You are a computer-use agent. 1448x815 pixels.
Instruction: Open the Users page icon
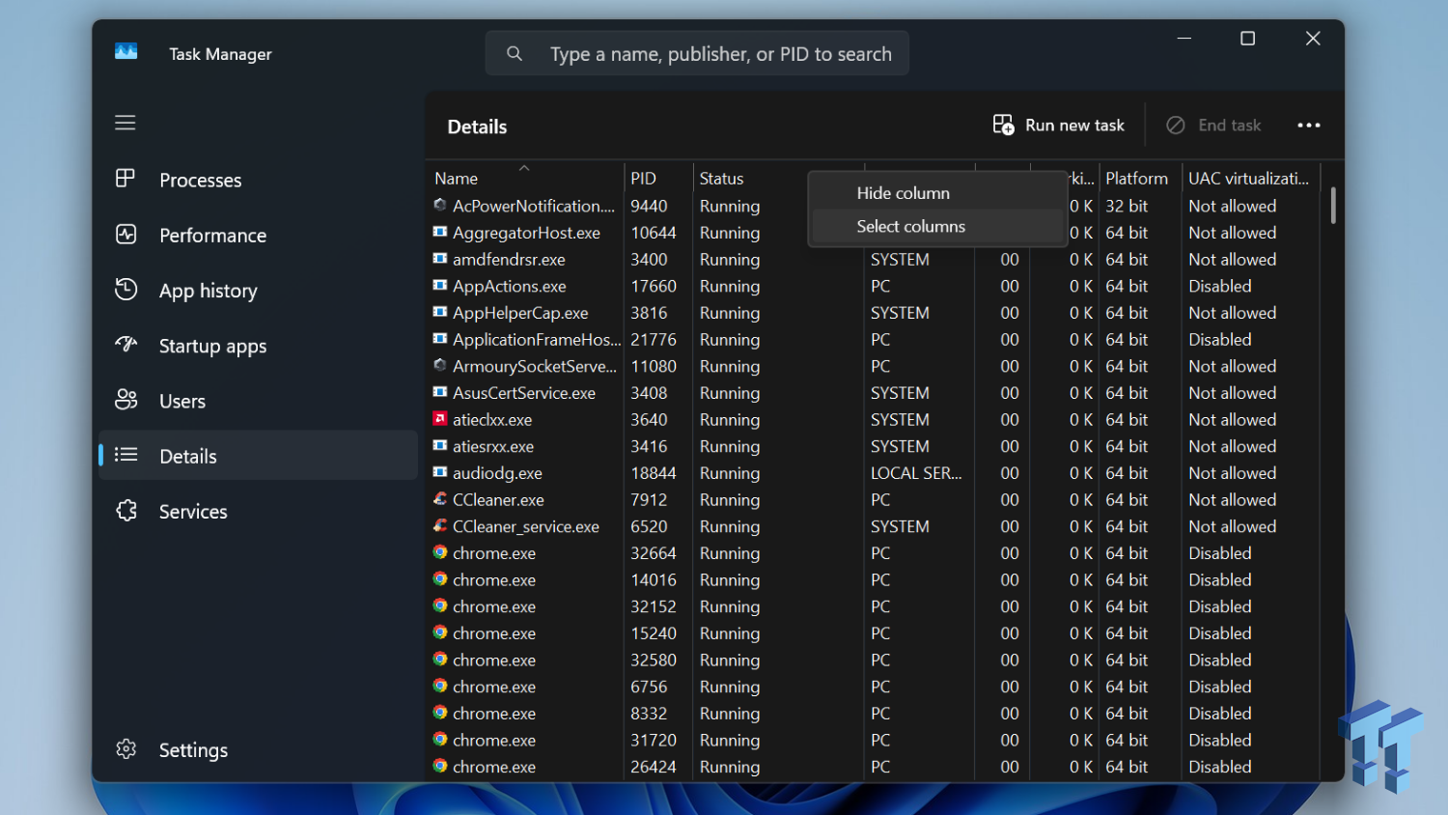coord(125,400)
